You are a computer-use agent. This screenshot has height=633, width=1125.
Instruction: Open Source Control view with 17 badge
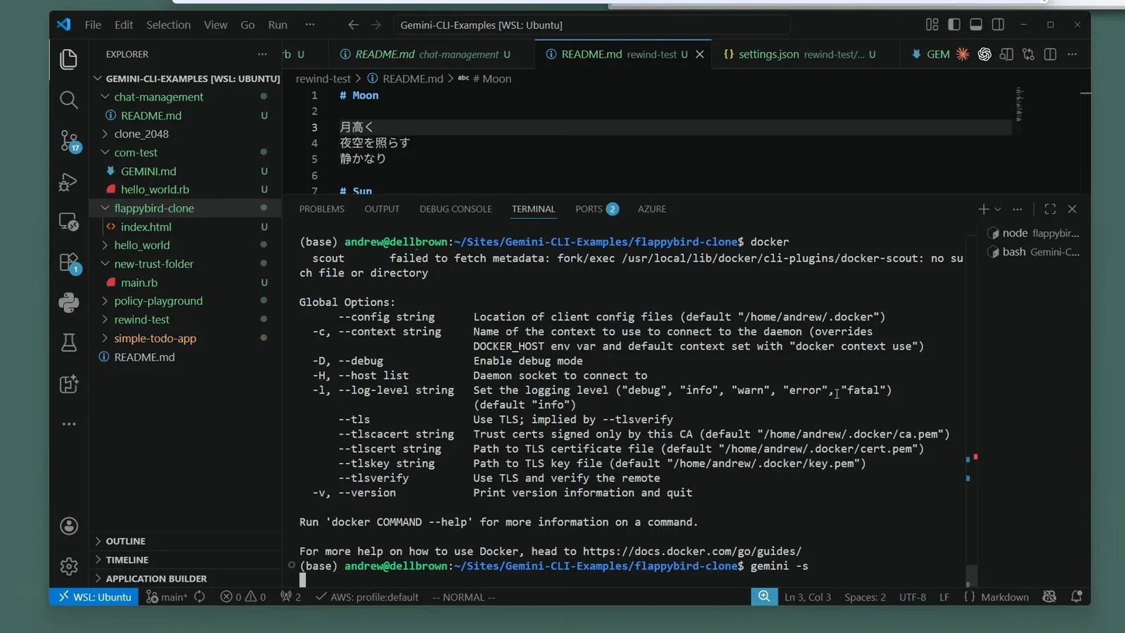point(69,141)
